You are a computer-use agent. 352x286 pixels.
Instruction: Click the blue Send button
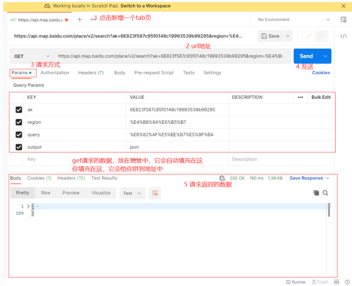tap(306, 56)
